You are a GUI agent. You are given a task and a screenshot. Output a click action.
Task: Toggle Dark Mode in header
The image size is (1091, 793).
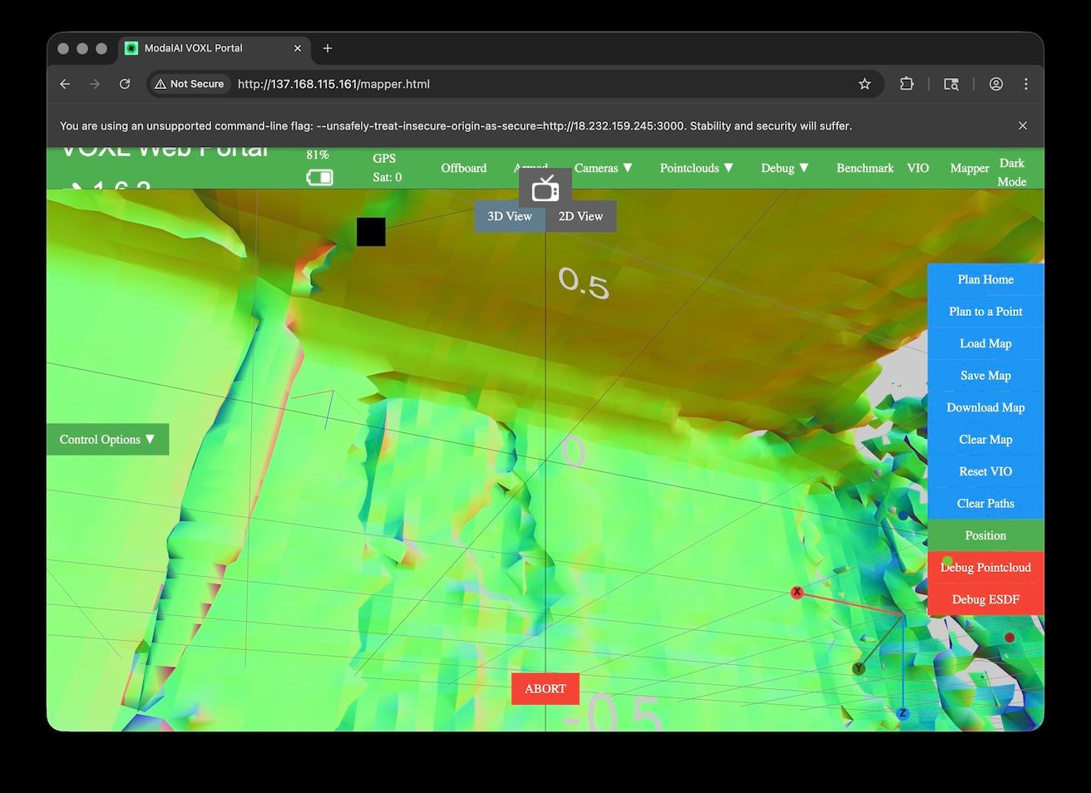1011,172
